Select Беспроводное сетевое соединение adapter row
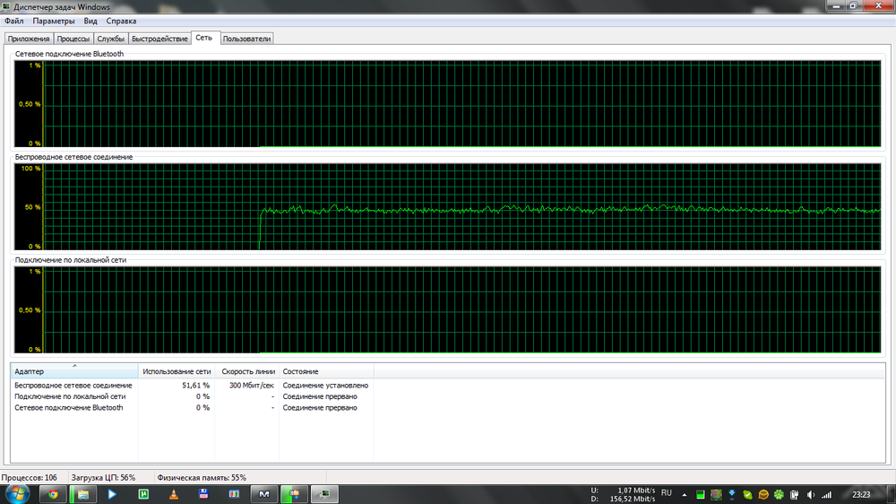The image size is (896, 504). (73, 385)
